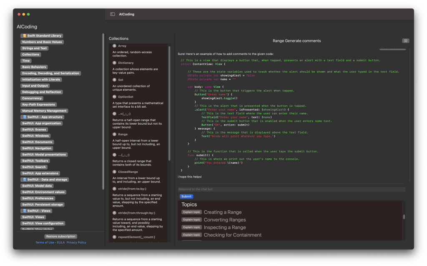The image size is (427, 266).
Task: Click the description 'An ordered, random-access collection.'
Action: point(132,54)
